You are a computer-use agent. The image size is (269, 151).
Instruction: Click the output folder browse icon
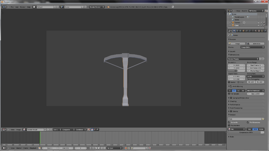click(263, 119)
